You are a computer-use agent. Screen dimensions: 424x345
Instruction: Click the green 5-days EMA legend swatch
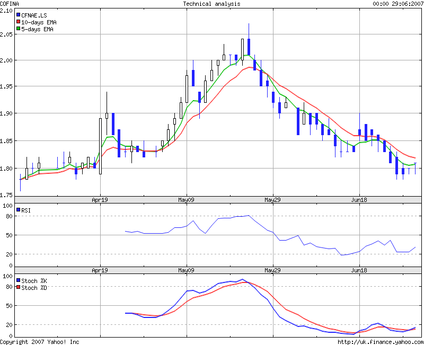point(19,30)
